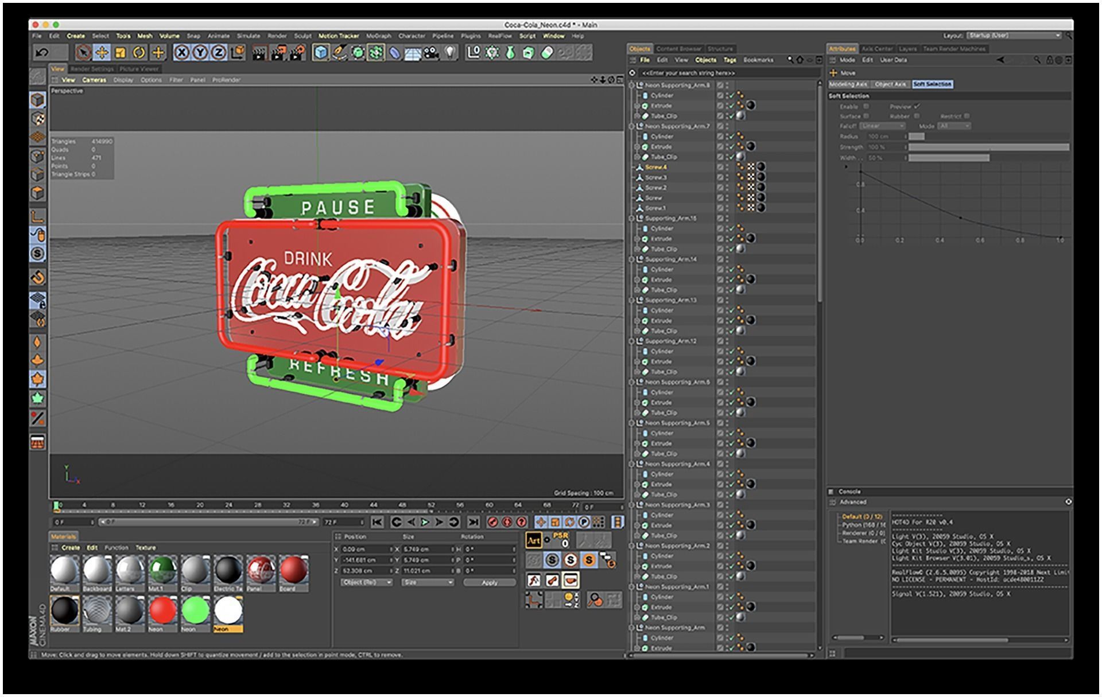The image size is (1102, 697).
Task: Toggle the Y axis lock
Action: click(x=200, y=53)
